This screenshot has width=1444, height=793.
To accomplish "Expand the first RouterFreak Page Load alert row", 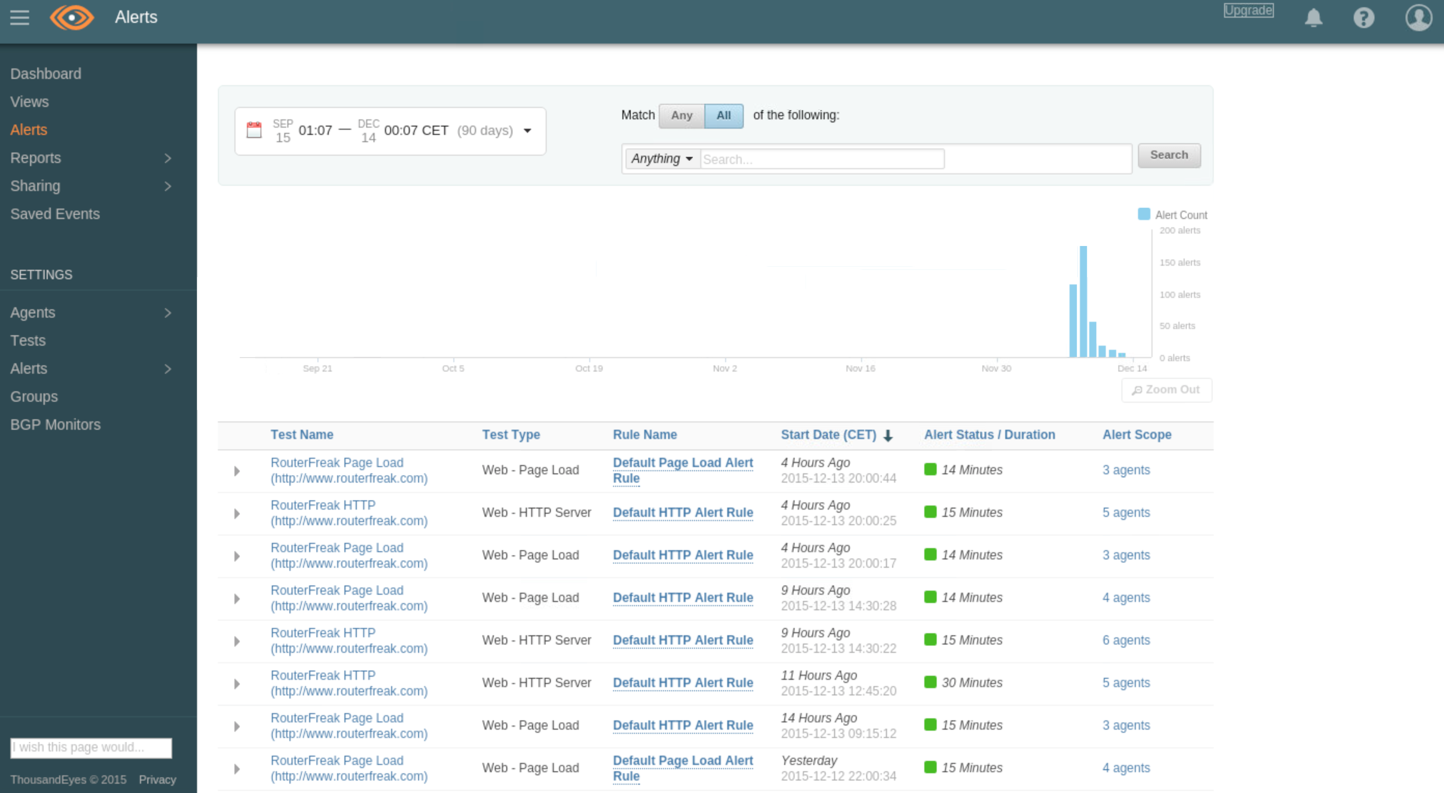I will [x=236, y=471].
